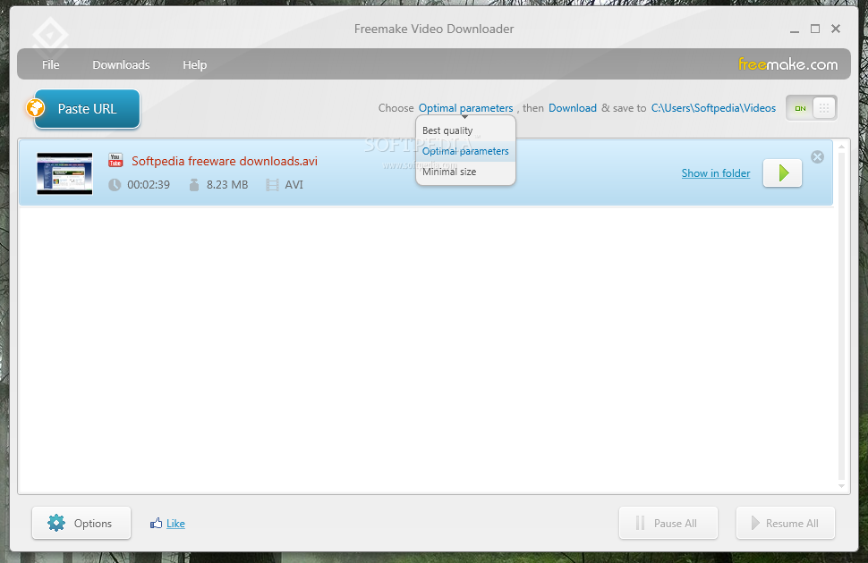Open the Options button
Image resolution: width=868 pixels, height=563 pixels.
81,523
